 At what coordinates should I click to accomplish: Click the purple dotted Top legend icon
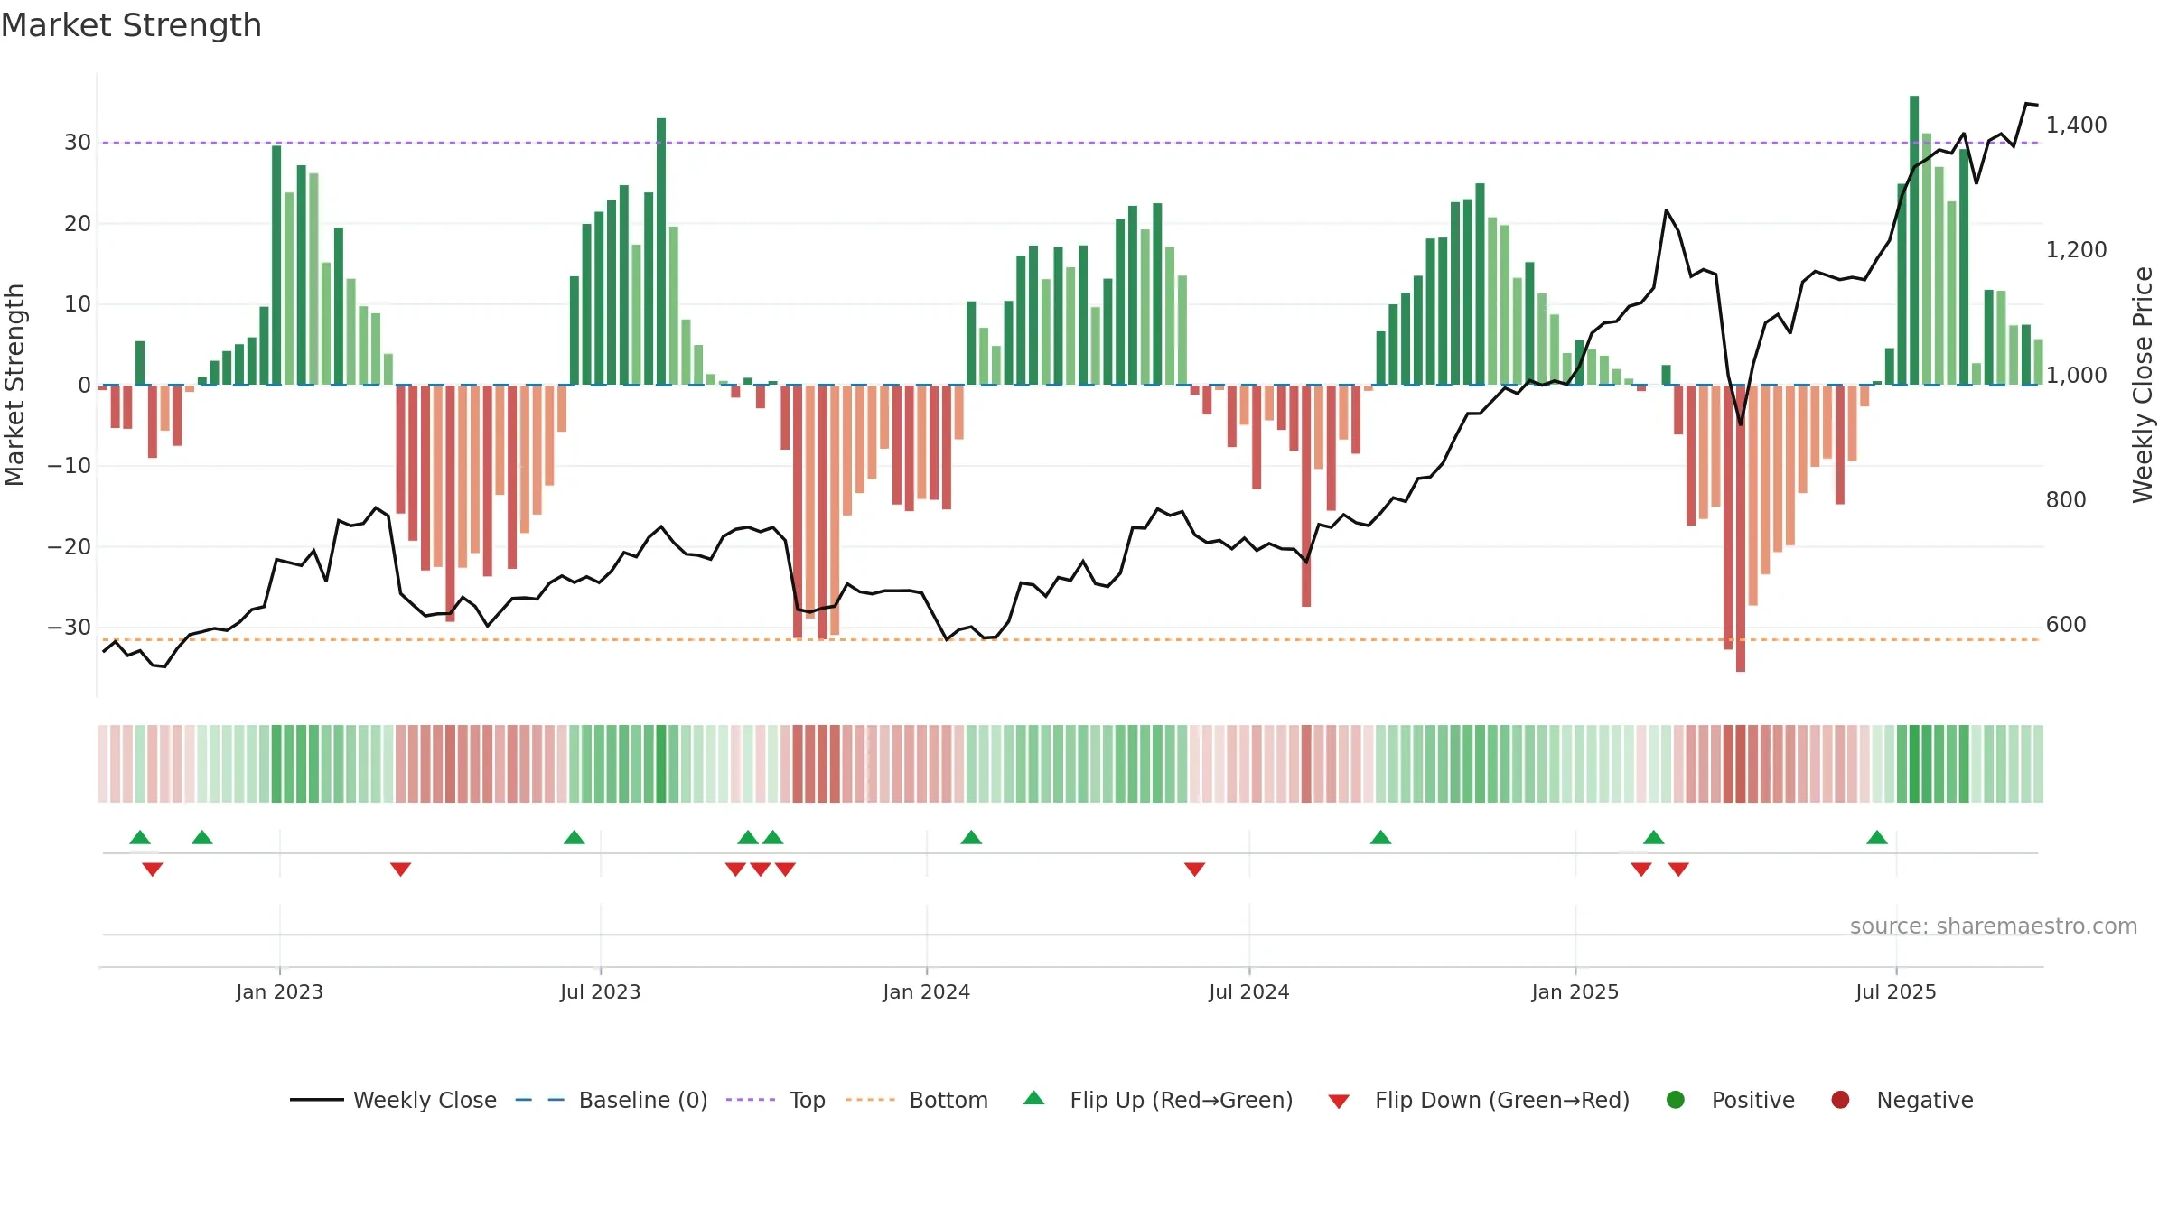750,1100
